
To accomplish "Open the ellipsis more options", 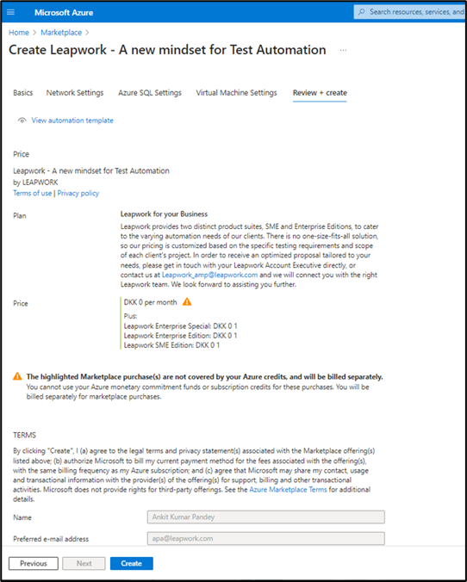I will point(343,50).
